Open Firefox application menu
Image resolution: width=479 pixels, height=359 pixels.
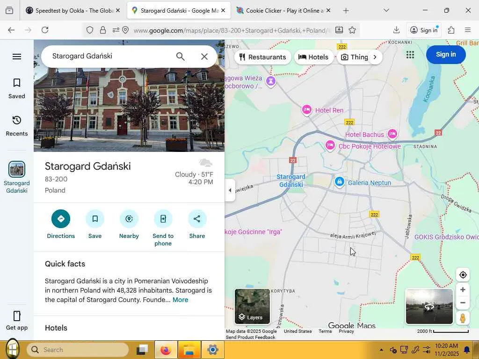pos(468,30)
